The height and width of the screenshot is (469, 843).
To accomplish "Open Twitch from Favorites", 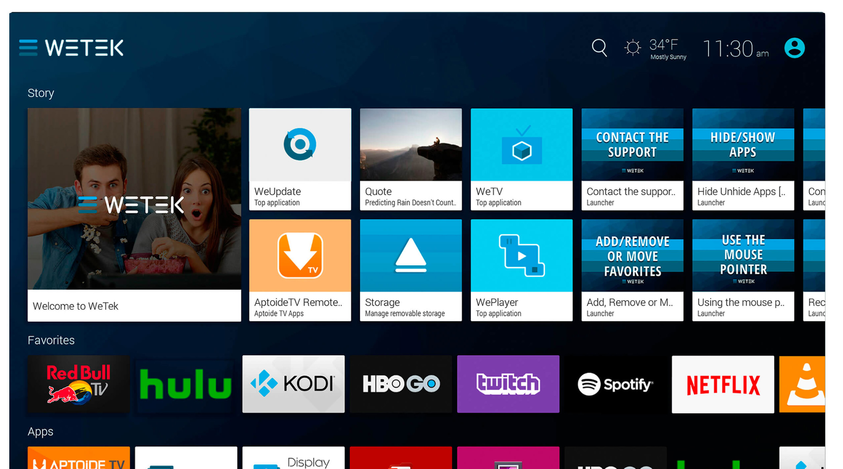I will coord(508,384).
